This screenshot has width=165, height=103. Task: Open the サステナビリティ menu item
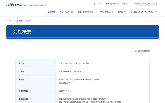tap(106, 12)
